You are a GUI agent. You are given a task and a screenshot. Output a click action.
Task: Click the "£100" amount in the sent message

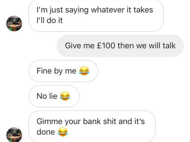click(106, 46)
